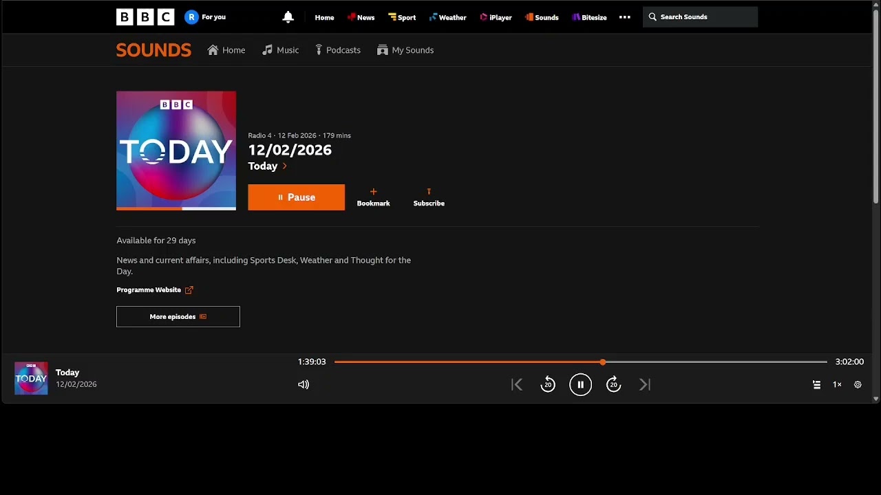
Task: Skip forward 20 seconds
Action: (x=613, y=385)
